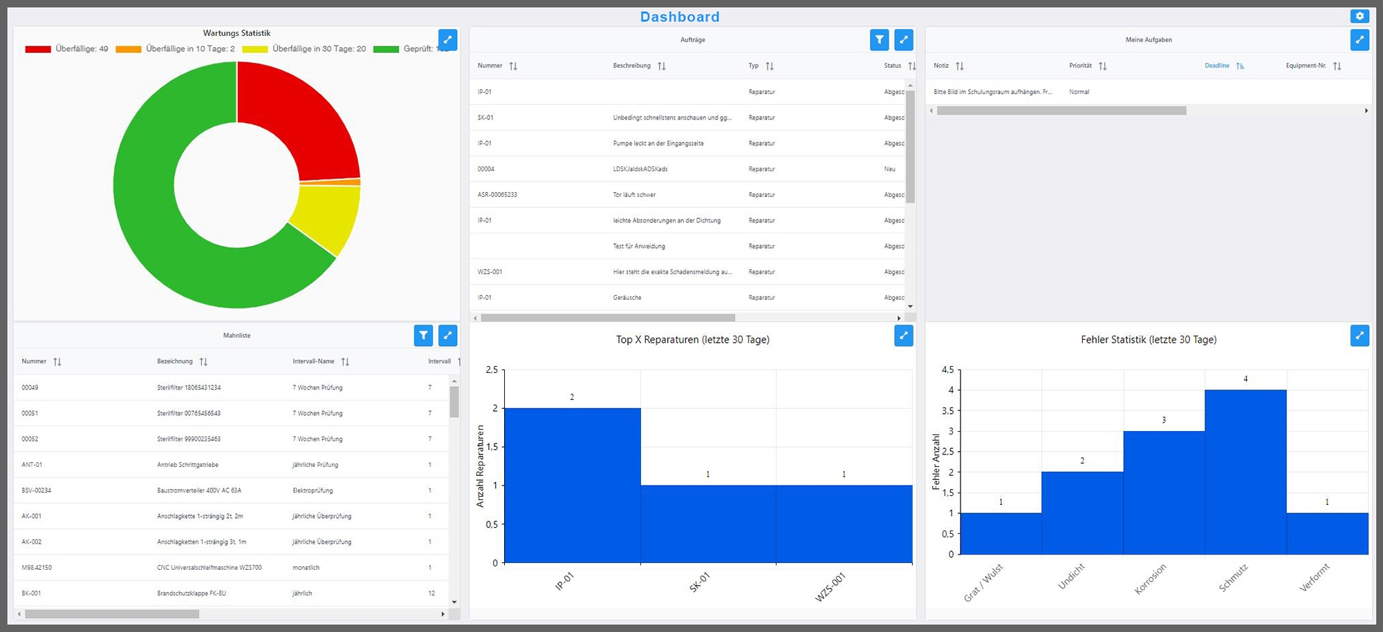The width and height of the screenshot is (1383, 632).
Task: Expand the Aufträge panel to fullscreen
Action: pyautogui.click(x=904, y=40)
